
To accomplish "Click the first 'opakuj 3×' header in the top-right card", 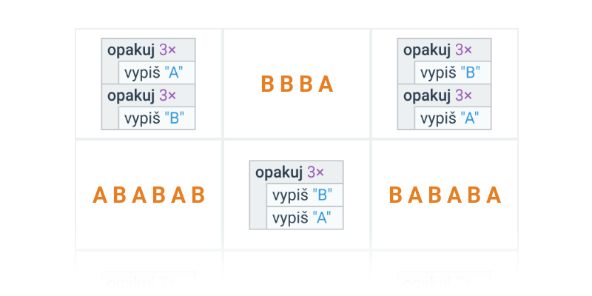I will coord(445,50).
